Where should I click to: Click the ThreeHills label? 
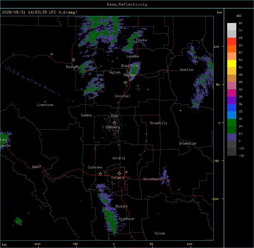[158, 123]
